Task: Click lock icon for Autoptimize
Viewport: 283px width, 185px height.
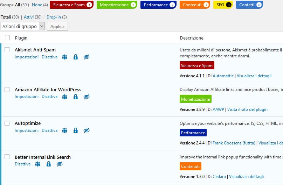Action: pos(76,130)
